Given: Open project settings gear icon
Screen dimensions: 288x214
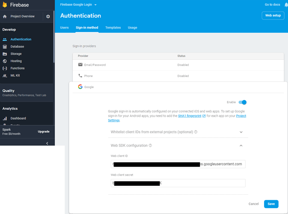Looking at the screenshot, I should (x=48, y=17).
